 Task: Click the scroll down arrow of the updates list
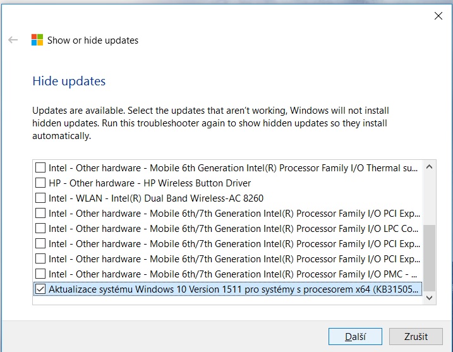(430, 298)
